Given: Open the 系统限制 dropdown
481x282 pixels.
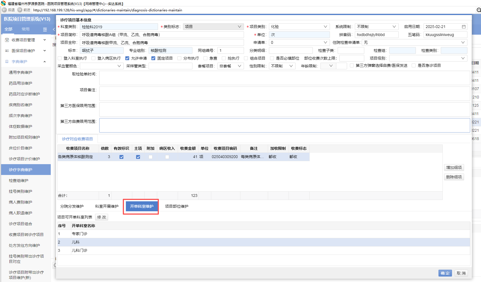Looking at the screenshot, I should point(376,27).
